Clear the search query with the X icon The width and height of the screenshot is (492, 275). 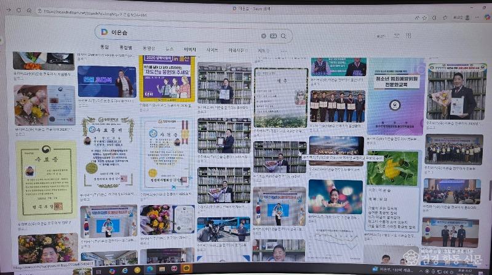click(x=264, y=36)
